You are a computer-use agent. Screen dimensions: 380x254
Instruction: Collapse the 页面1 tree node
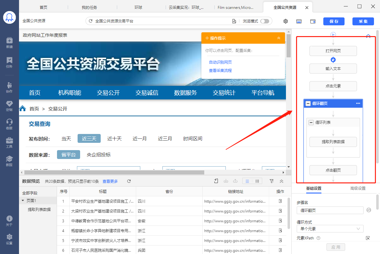(x=23, y=200)
